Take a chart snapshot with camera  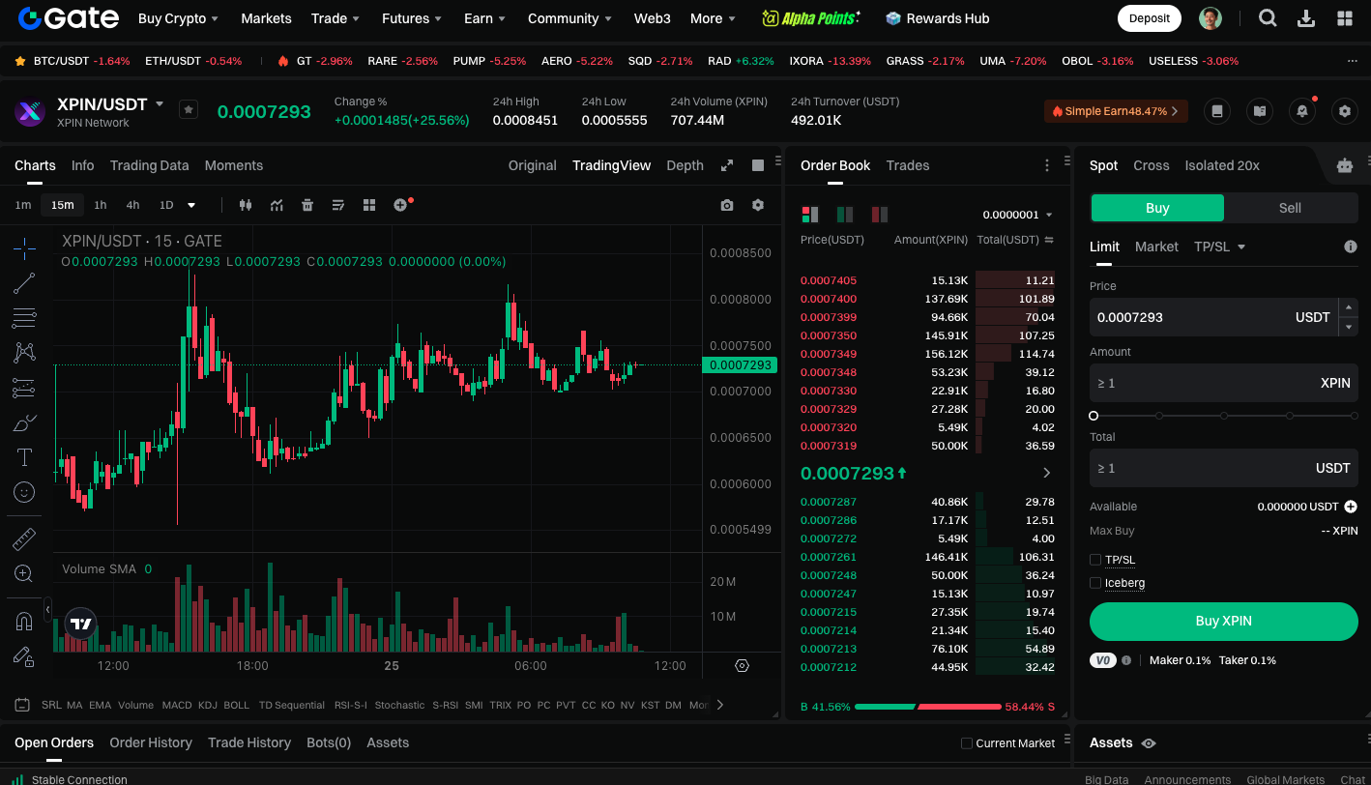click(x=727, y=205)
